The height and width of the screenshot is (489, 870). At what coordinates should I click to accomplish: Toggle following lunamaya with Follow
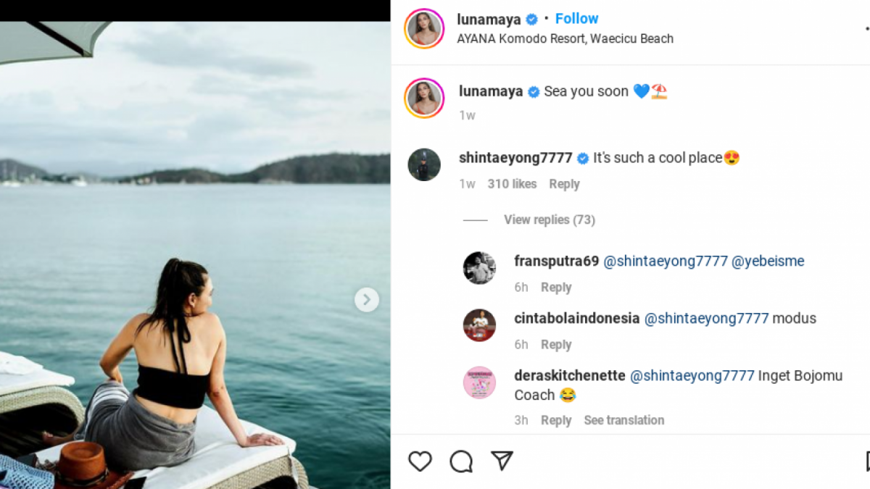[576, 18]
